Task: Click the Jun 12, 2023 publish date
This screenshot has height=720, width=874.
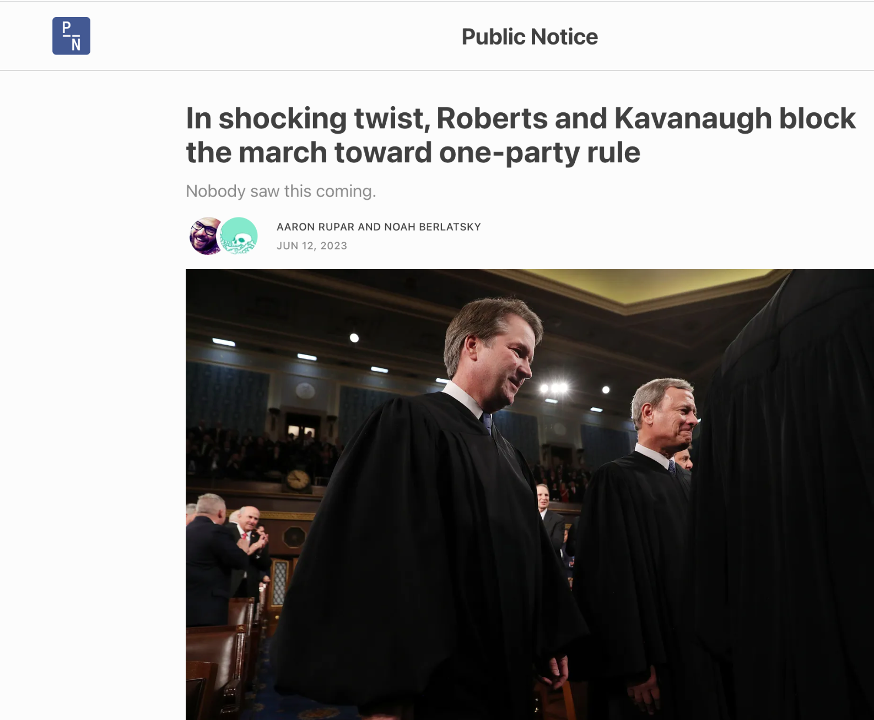Action: click(311, 246)
